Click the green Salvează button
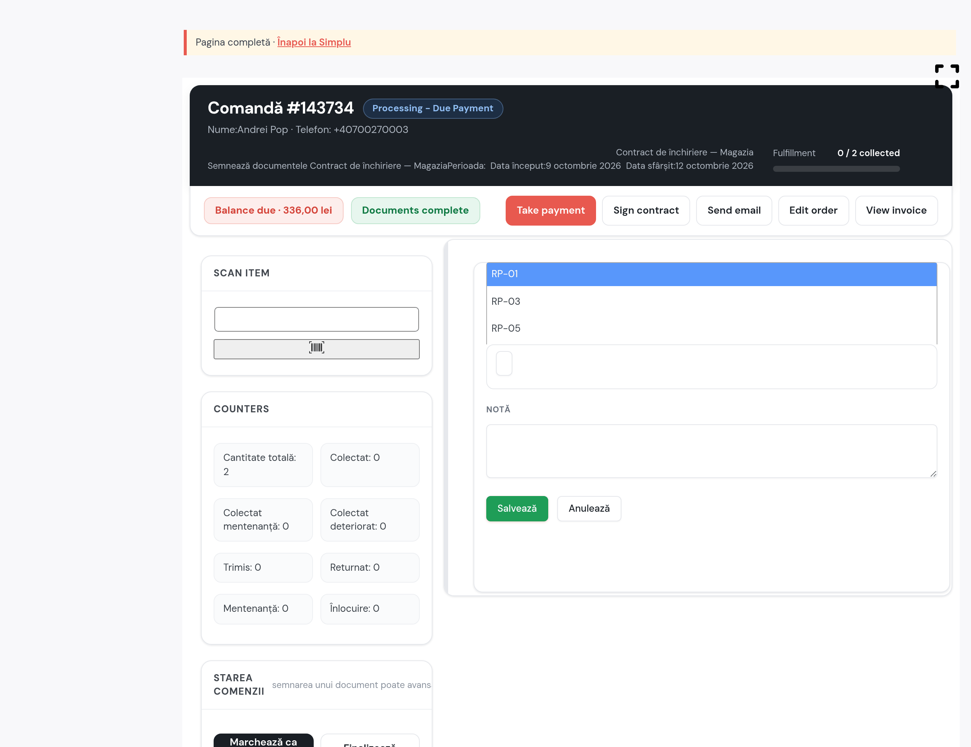 coord(516,508)
